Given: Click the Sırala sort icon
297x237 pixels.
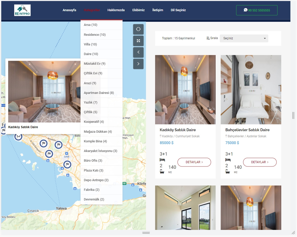Looking at the screenshot, I should point(208,38).
